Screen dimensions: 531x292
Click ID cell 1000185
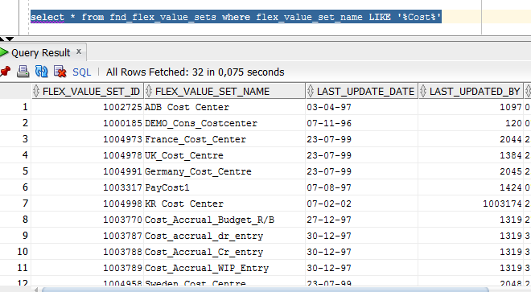[88, 123]
